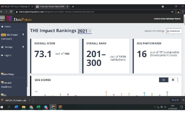Open the hamburger MENU icon
Screen dimensions: 185x113
[x=2, y=18]
